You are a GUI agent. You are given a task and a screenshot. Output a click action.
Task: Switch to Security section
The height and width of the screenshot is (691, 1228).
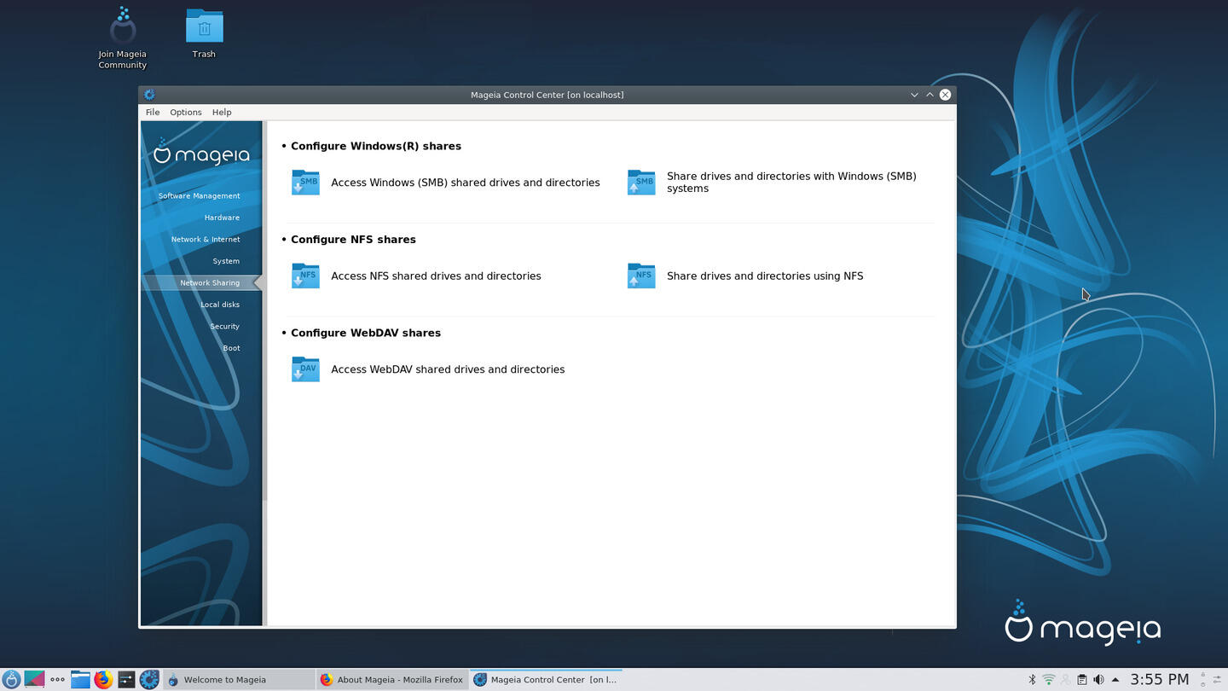click(225, 326)
